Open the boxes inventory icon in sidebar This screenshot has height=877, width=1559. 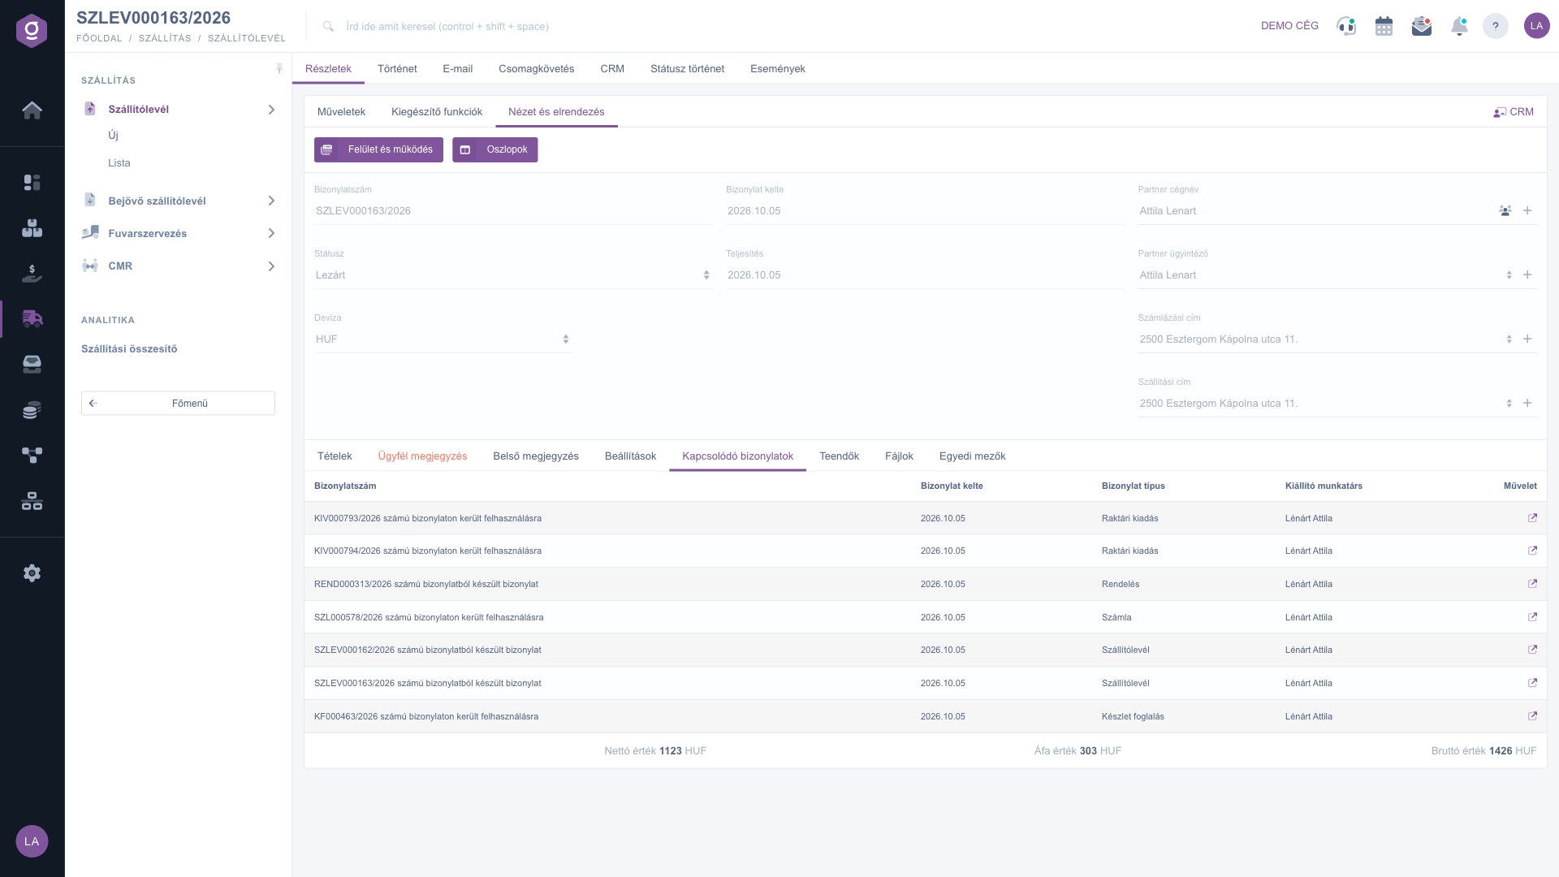click(x=32, y=228)
